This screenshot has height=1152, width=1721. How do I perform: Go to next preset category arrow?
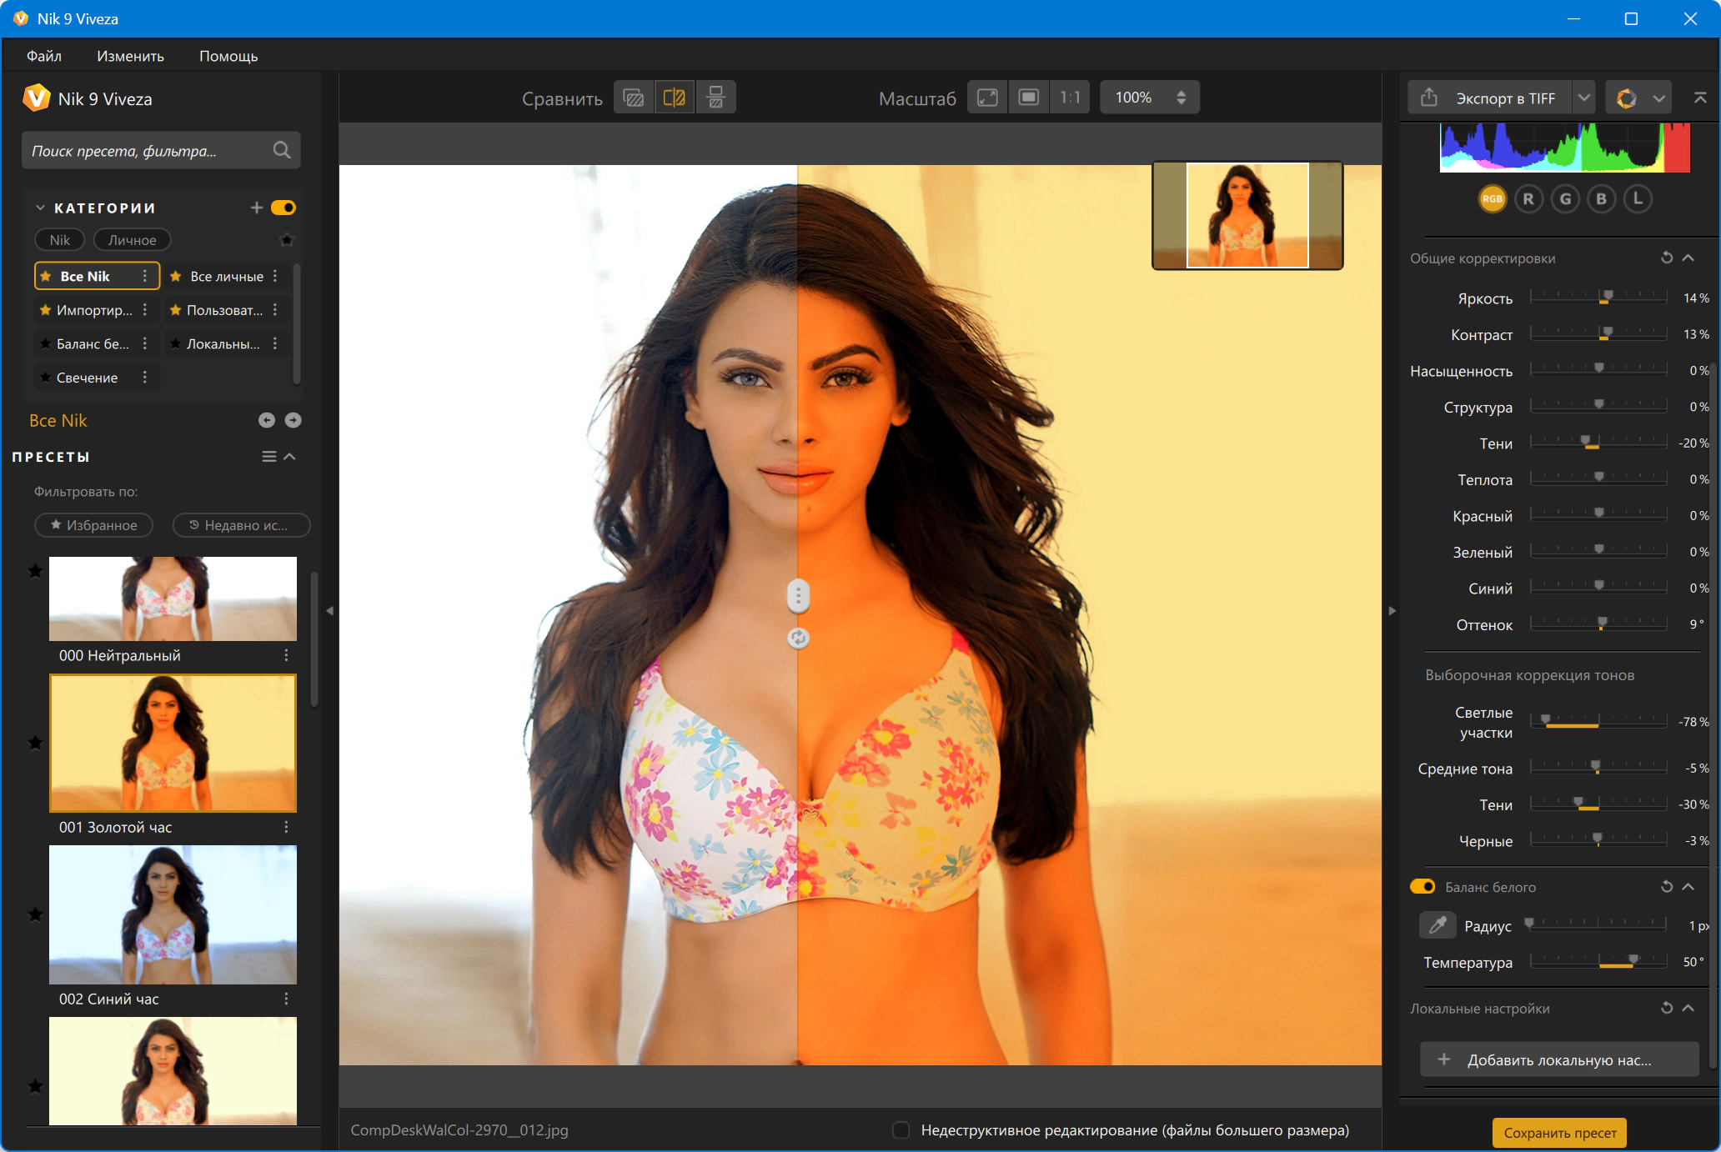(x=293, y=420)
